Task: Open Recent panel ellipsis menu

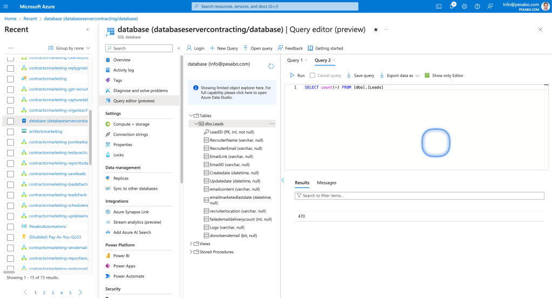Action: pyautogui.click(x=11, y=48)
